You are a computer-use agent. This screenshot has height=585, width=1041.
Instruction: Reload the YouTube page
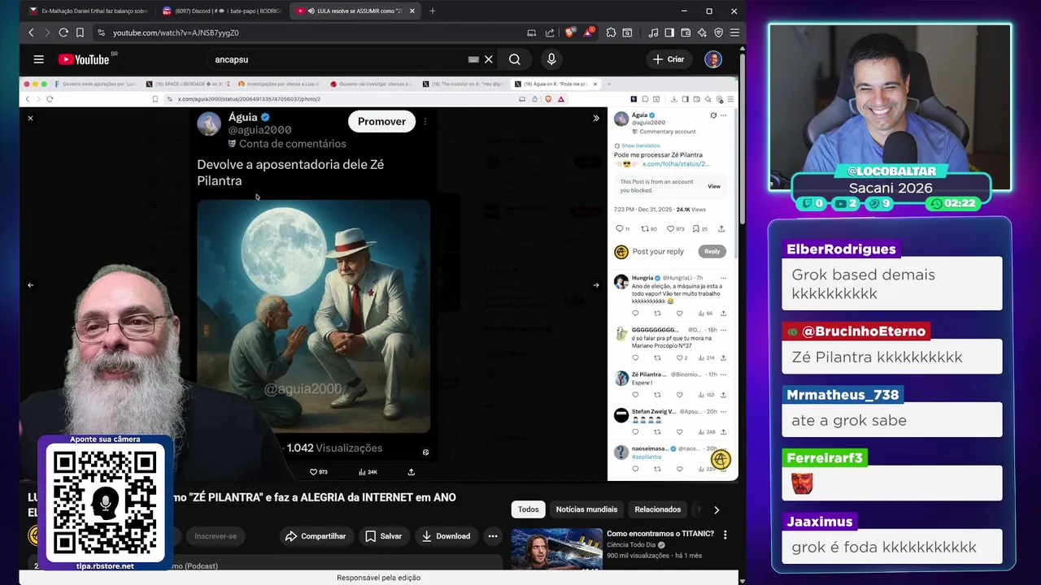coord(63,32)
